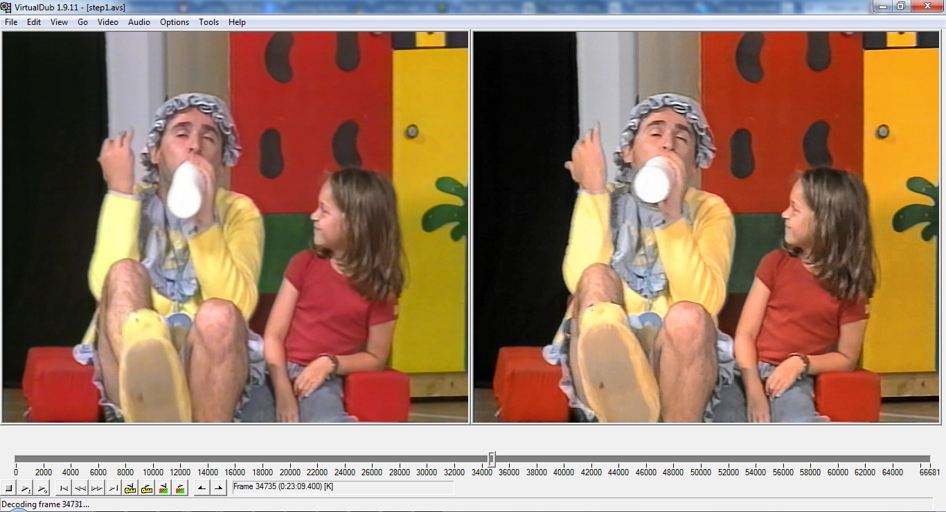Open the Options menu
Screen dimensions: 946x512
[175, 22]
